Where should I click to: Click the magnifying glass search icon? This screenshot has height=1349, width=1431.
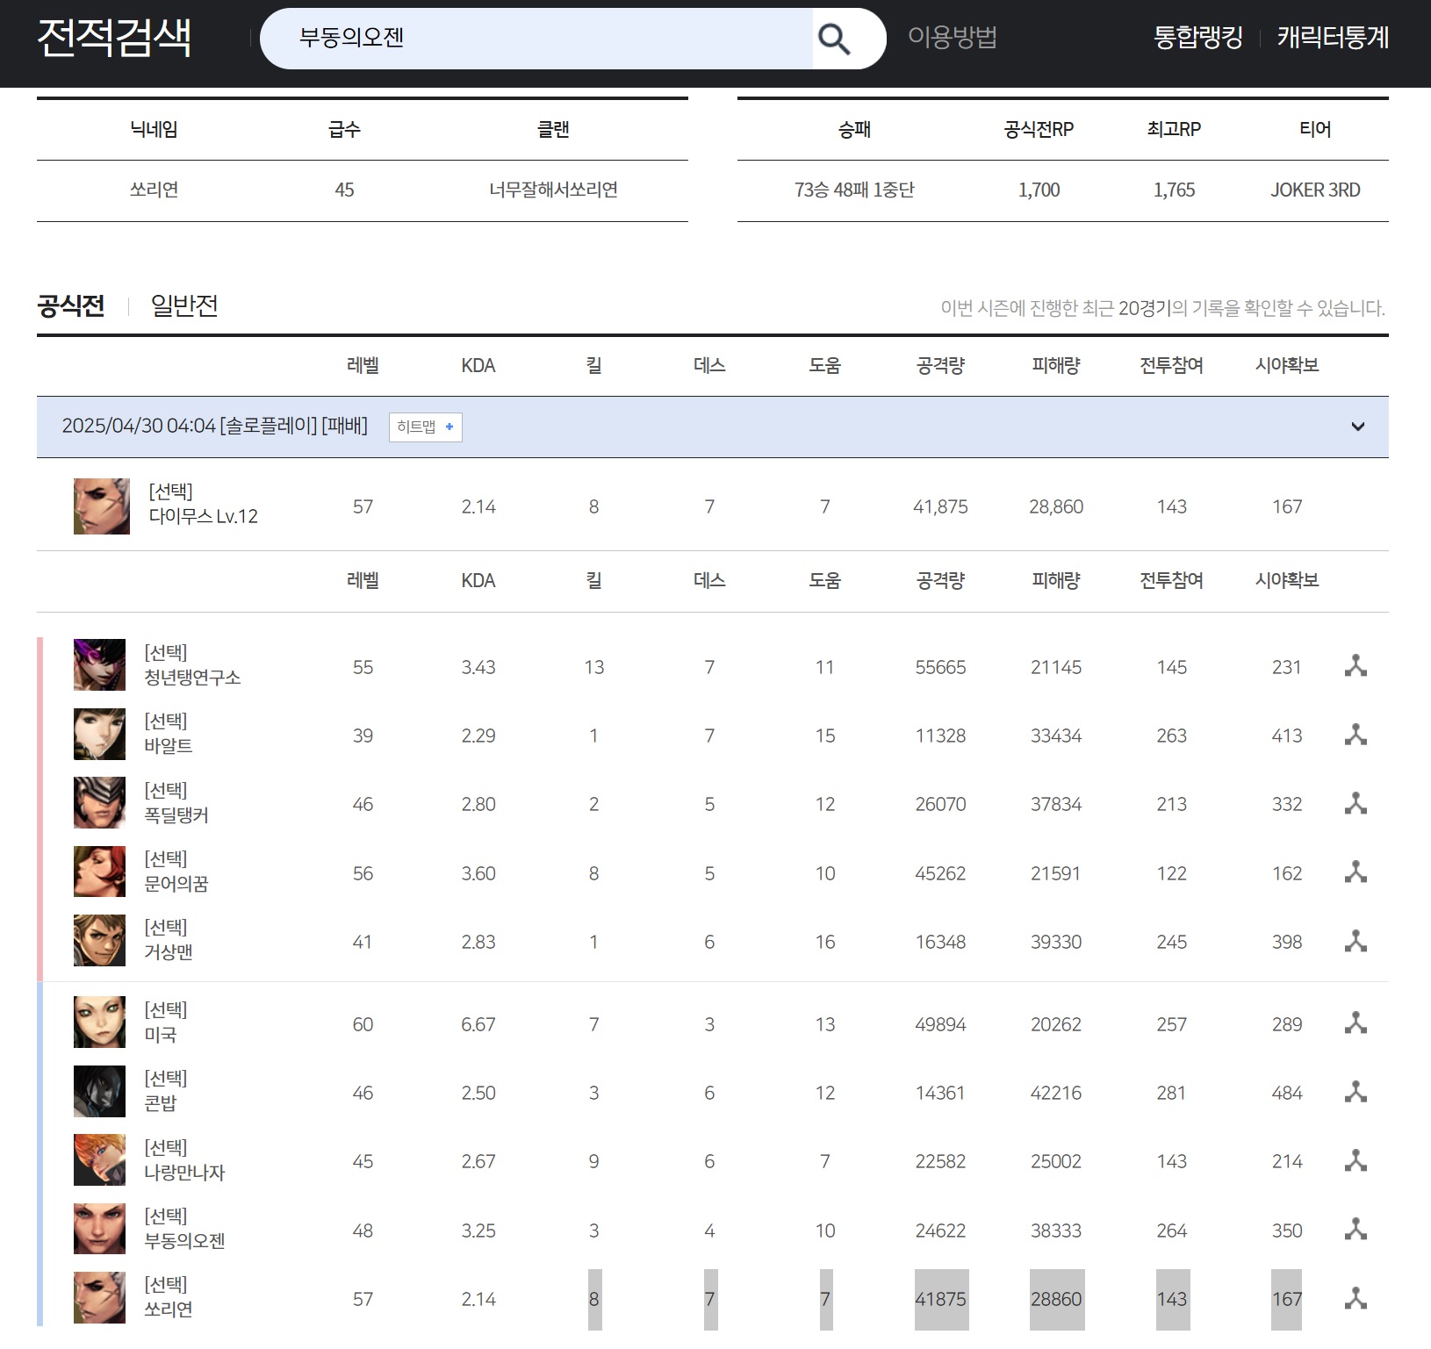834,39
